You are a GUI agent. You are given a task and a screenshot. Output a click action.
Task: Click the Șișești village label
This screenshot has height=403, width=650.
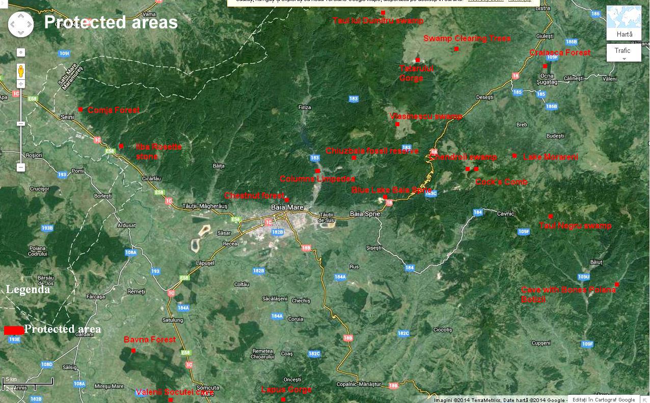(x=373, y=248)
